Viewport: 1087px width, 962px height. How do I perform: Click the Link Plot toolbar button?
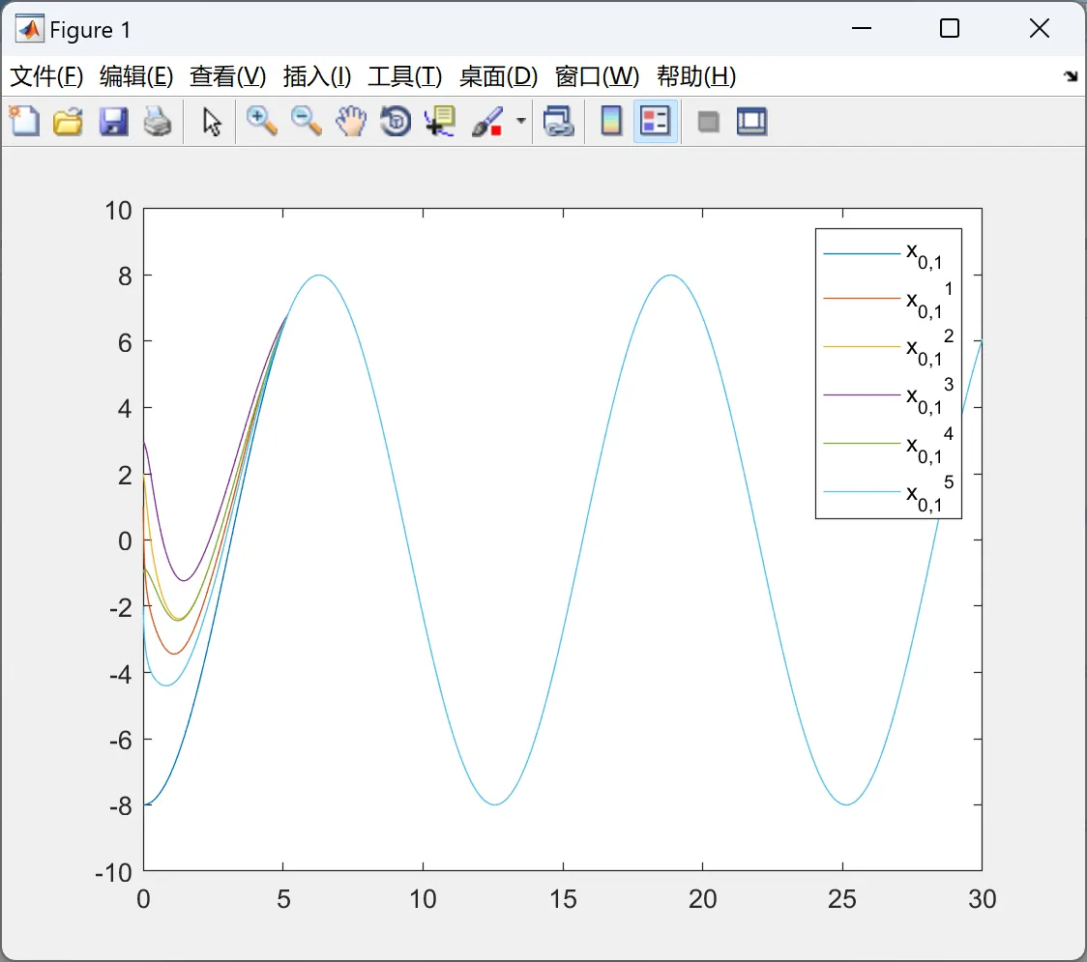(558, 122)
